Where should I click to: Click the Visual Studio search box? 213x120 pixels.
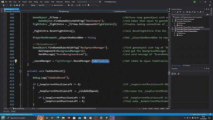click(x=89, y=2)
